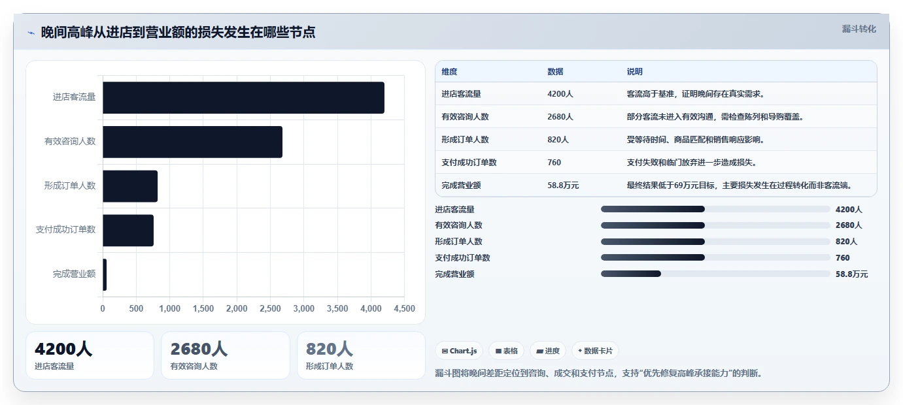
Task: Click the 4200人 cell in the table
Action: click(560, 94)
